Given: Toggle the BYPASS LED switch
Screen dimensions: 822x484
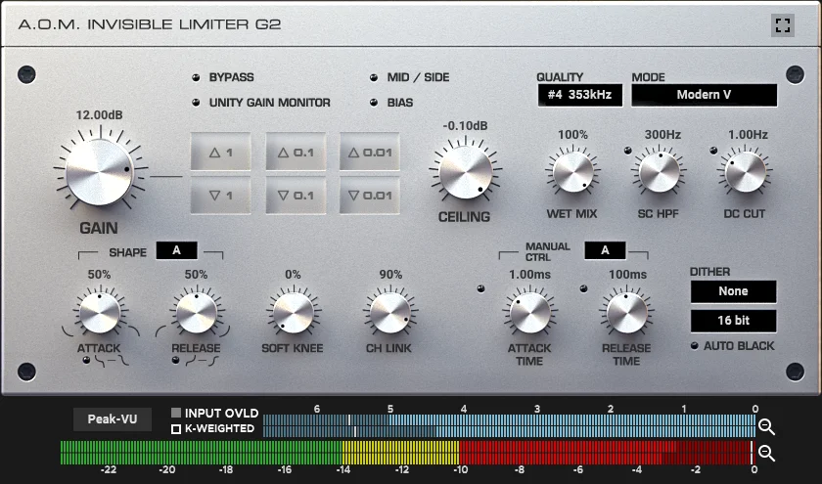Looking at the screenshot, I should pyautogui.click(x=196, y=77).
